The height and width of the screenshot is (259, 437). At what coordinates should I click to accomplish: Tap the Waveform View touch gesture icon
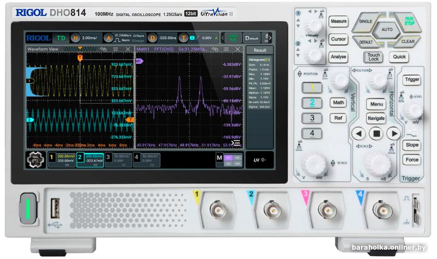(x=103, y=49)
